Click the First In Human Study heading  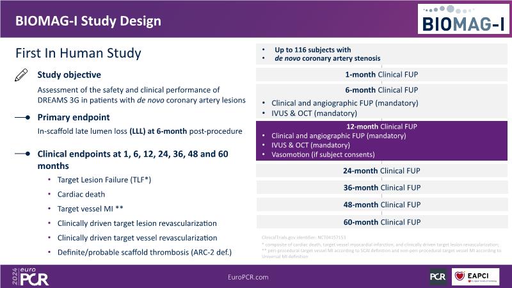(77, 52)
